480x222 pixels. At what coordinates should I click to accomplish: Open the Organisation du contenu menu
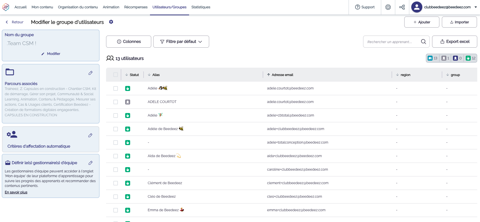click(x=78, y=7)
